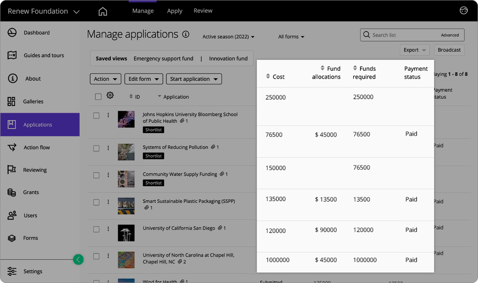Open Guides and tours in the sidebar

pyautogui.click(x=43, y=55)
